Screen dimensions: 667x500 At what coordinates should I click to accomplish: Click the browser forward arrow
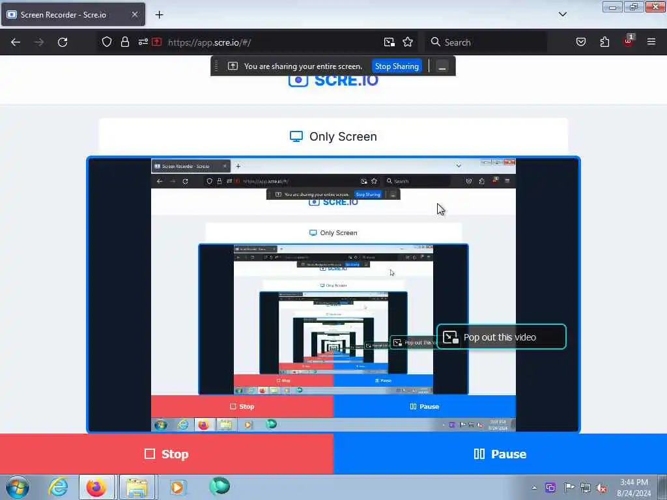[39, 42]
